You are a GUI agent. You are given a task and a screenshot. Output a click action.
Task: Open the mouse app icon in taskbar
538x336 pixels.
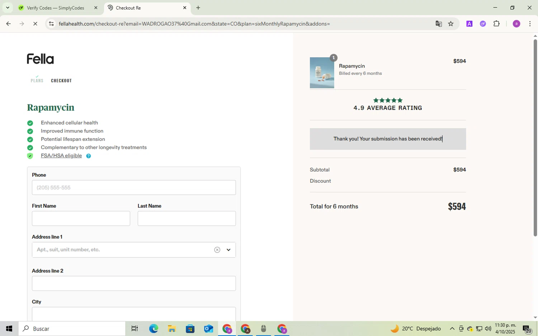[x=264, y=328]
